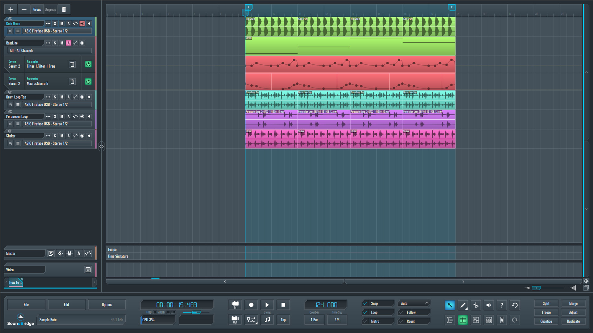Open the 4/4 time signature selector
The image size is (593, 333).
click(337, 320)
